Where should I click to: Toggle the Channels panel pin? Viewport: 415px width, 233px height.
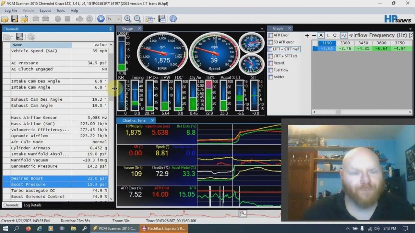[x=111, y=29]
